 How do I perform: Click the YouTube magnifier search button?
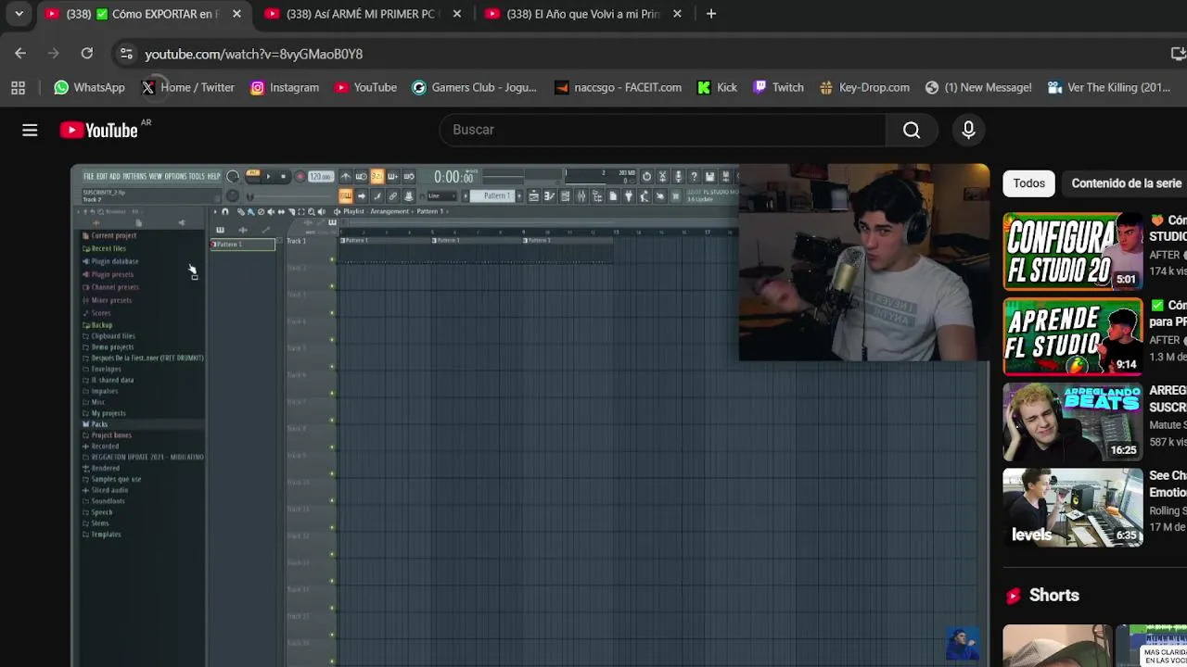click(x=912, y=131)
